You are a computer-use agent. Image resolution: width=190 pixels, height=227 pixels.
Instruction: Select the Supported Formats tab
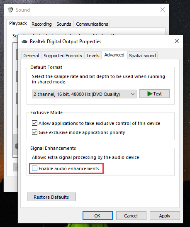click(x=63, y=56)
